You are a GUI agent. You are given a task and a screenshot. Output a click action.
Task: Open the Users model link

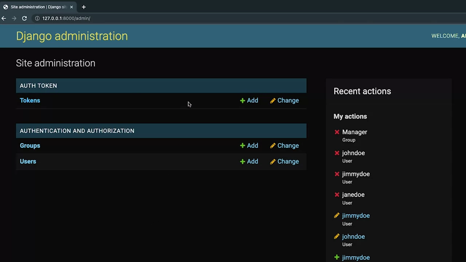tap(28, 162)
